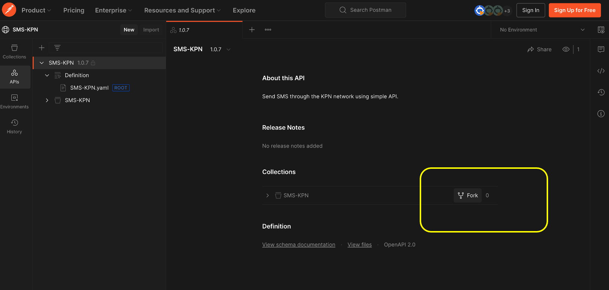Open Resources and Support menu

[x=182, y=10]
